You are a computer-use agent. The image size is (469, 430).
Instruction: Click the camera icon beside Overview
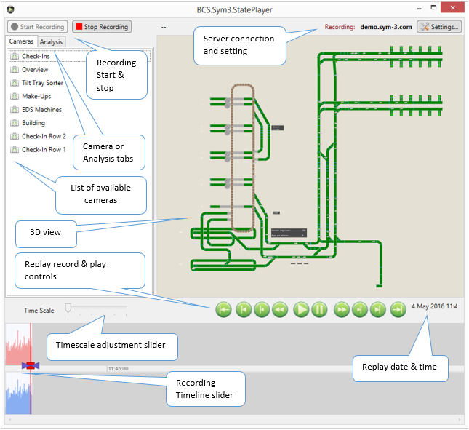pos(14,70)
